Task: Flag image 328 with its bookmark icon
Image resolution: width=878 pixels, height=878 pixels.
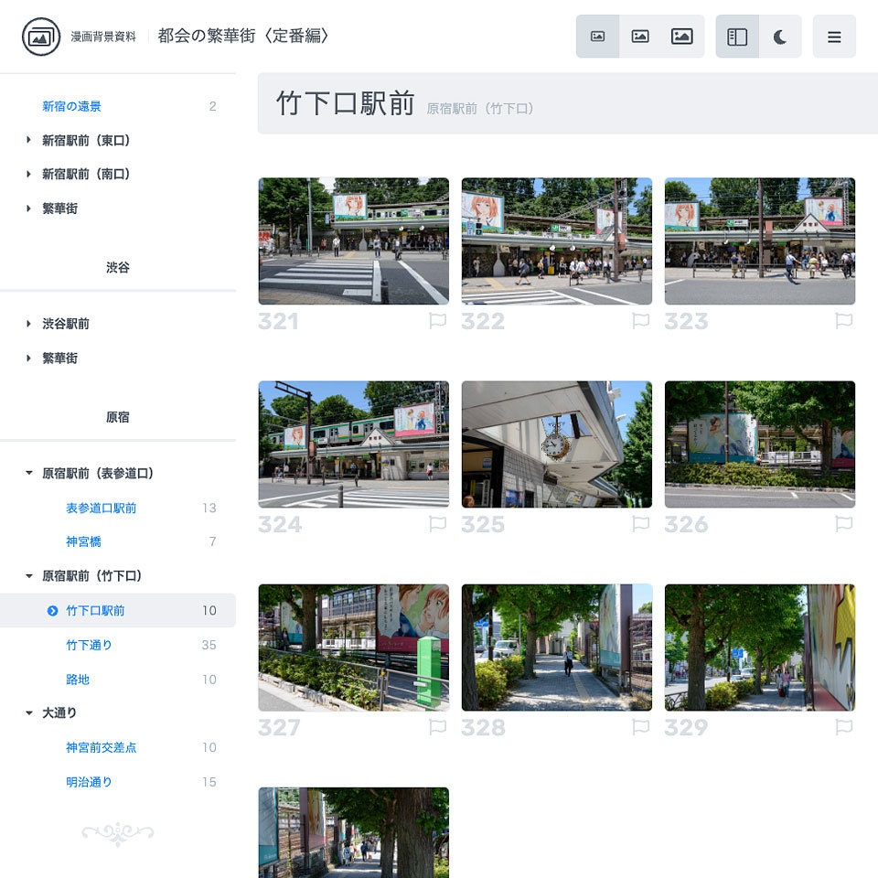Action: coord(640,727)
